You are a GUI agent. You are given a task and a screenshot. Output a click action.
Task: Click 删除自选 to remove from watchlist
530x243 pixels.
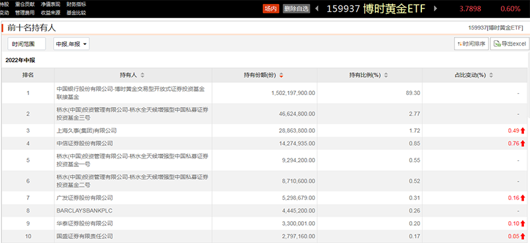[296, 9]
